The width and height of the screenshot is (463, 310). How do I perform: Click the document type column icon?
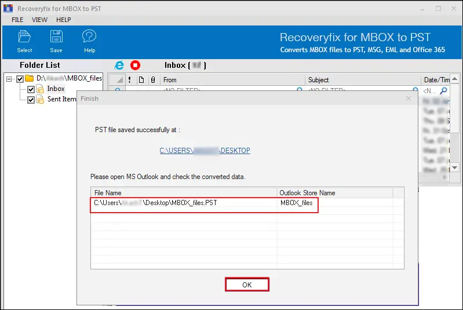click(141, 80)
